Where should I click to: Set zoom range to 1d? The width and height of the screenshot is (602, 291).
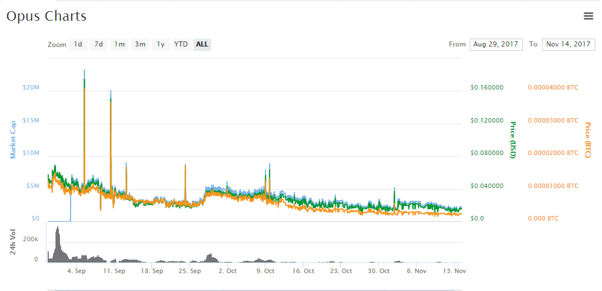78,44
